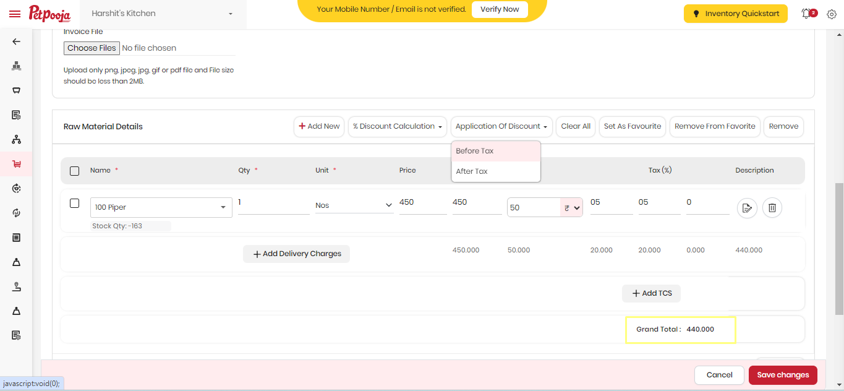The height and width of the screenshot is (391, 844).
Task: Open the shopping cart sidebar icon
Action: click(17, 164)
